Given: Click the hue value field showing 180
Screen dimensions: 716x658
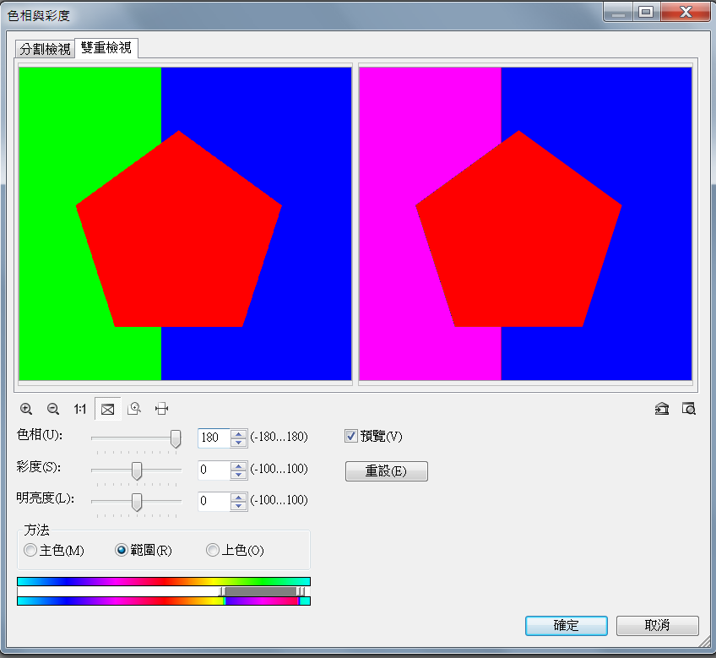Looking at the screenshot, I should coord(214,438).
